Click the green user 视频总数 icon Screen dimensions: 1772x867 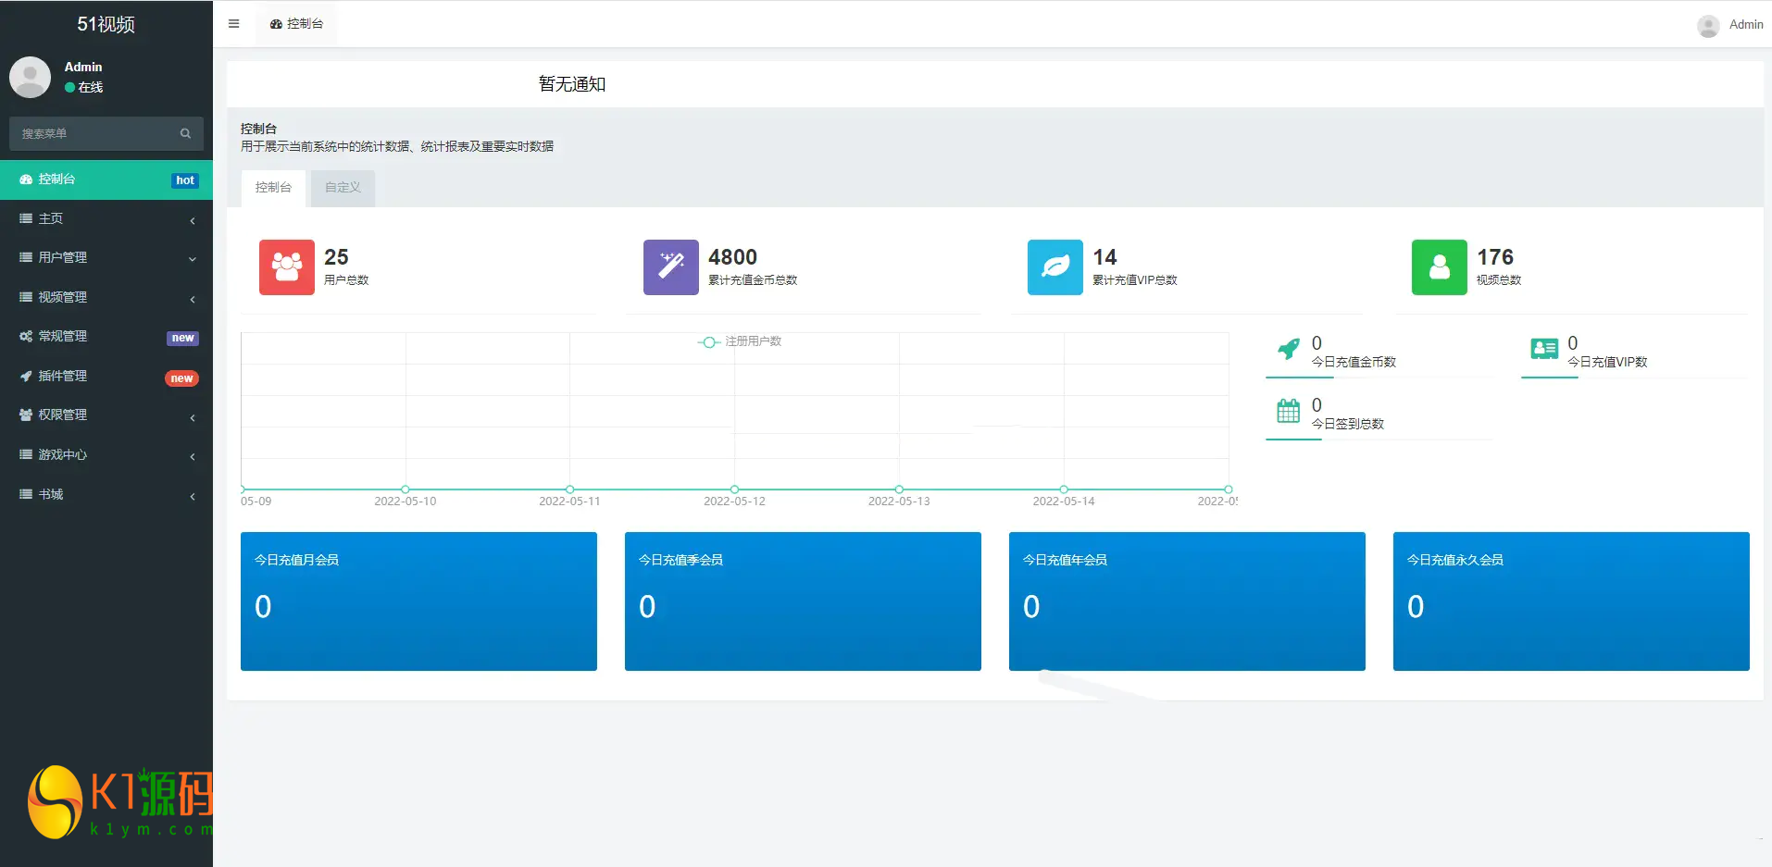(x=1440, y=267)
